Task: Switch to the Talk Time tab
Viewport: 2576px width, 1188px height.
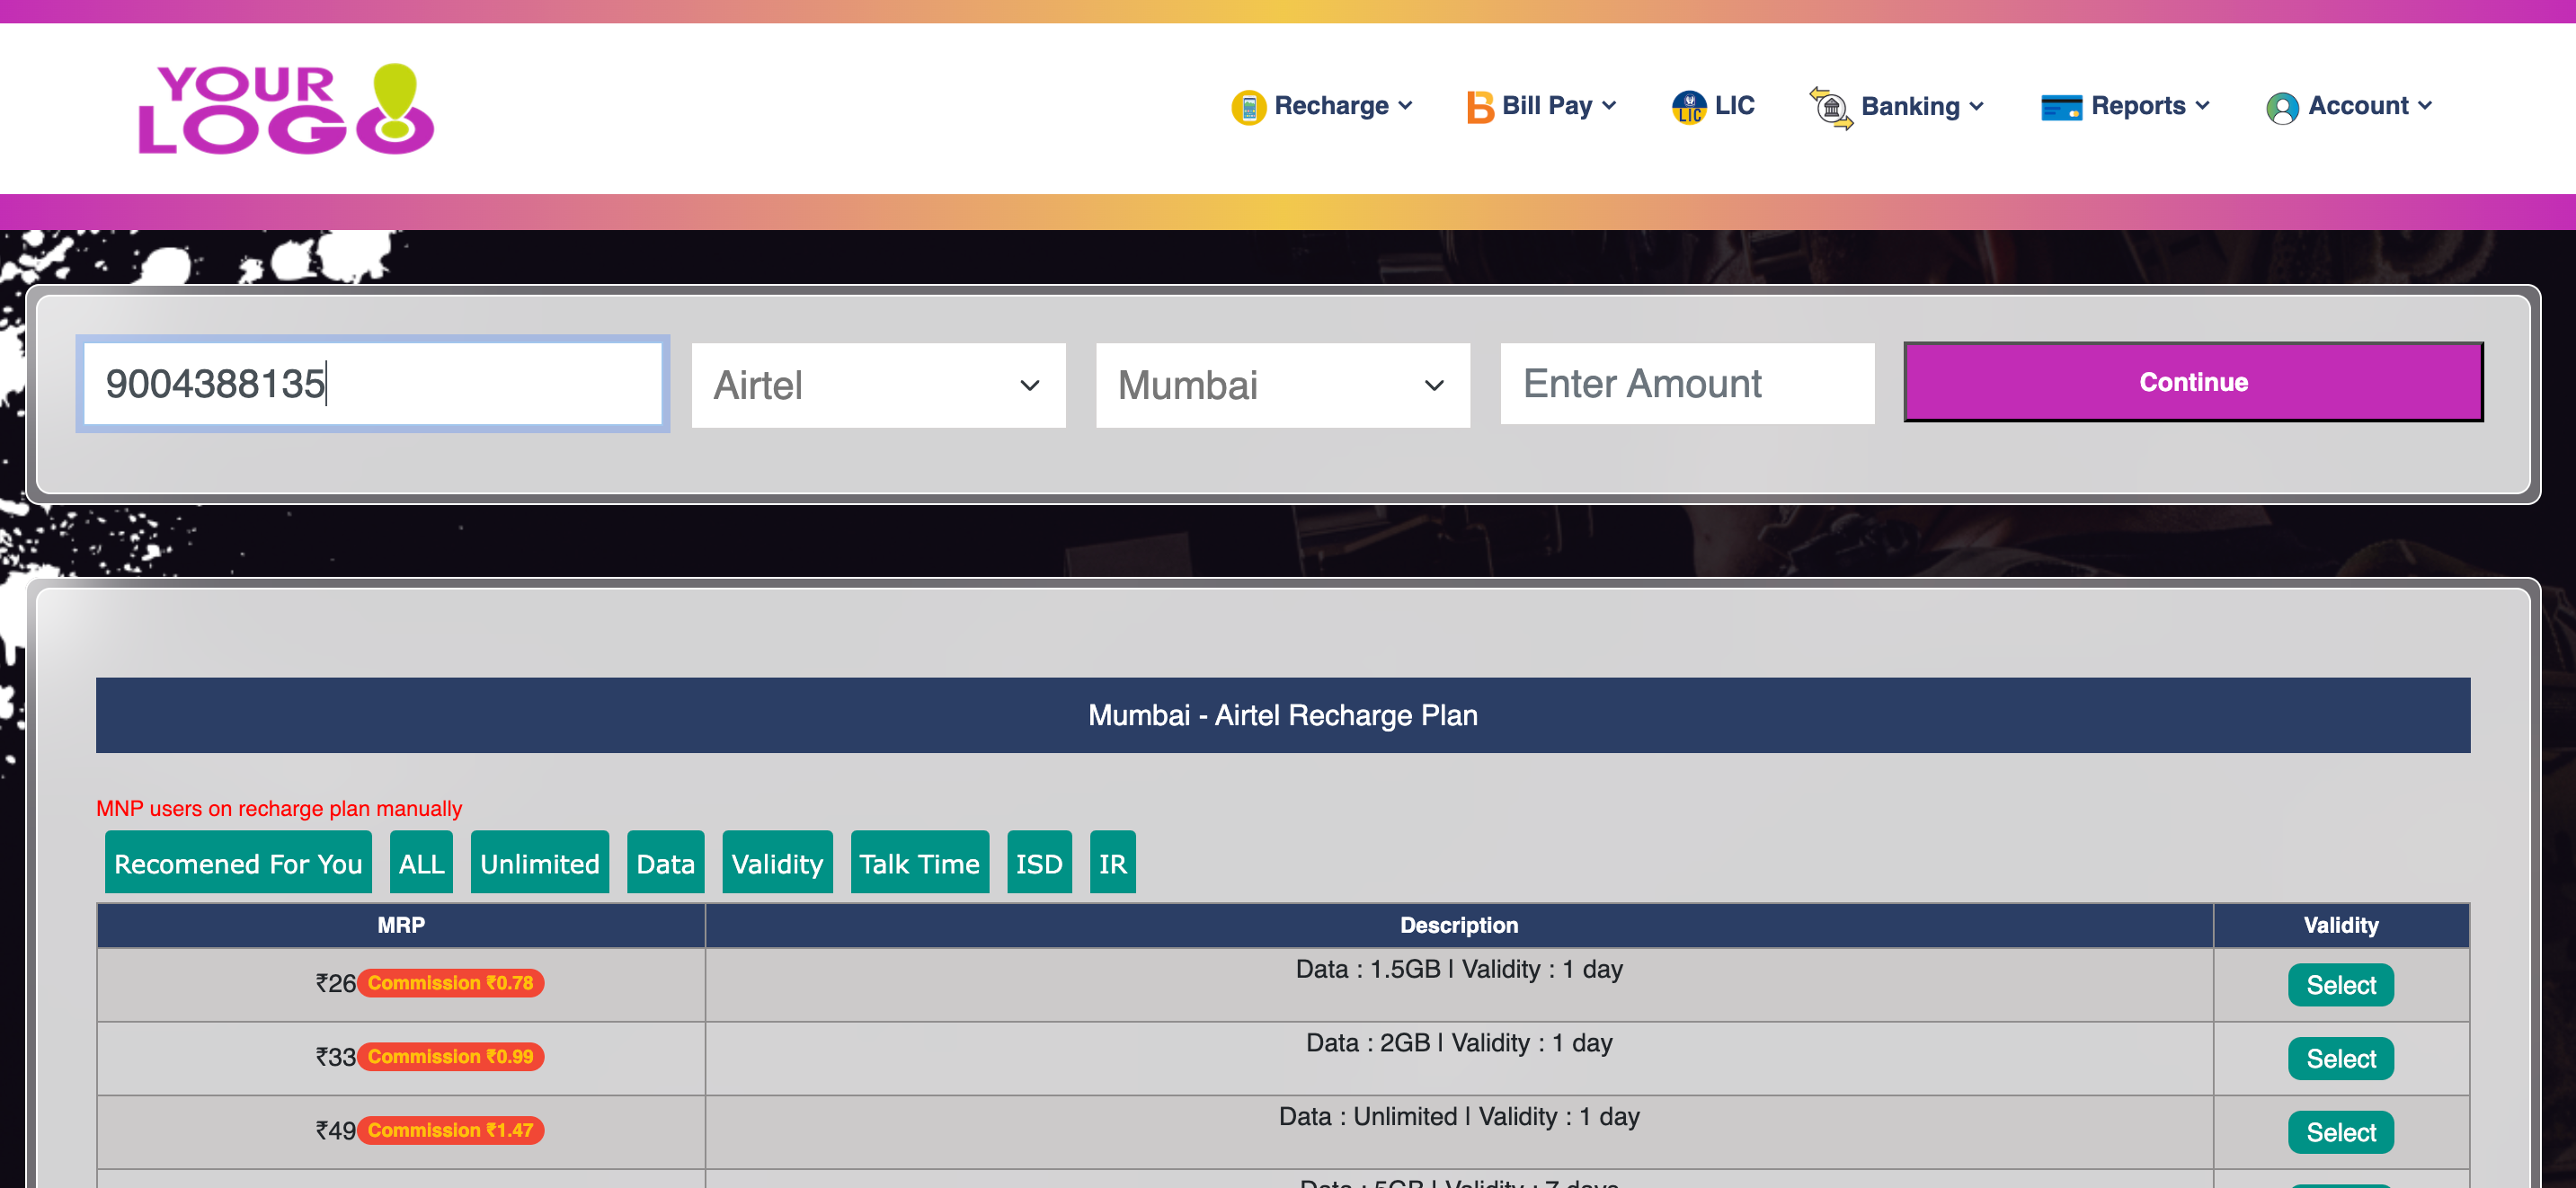Action: coord(919,863)
